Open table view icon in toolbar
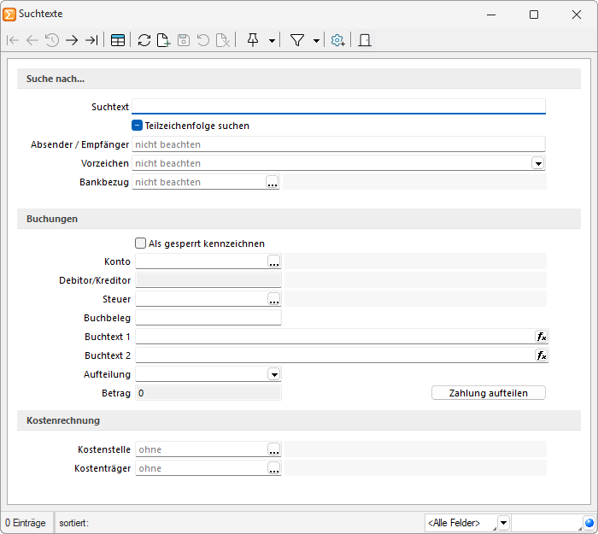 (118, 40)
